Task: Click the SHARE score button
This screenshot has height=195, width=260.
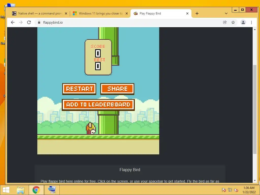Action: (117, 89)
